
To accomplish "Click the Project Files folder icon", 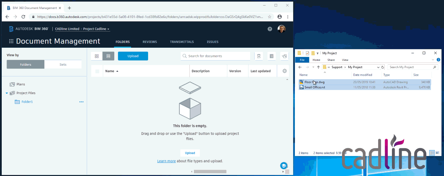I will [12, 93].
